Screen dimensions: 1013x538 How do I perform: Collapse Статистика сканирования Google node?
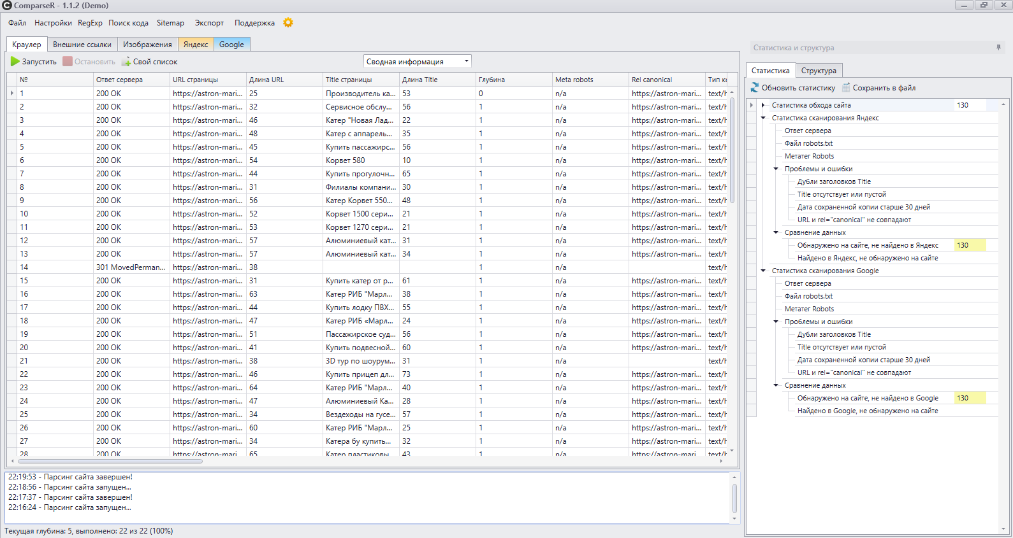(763, 271)
